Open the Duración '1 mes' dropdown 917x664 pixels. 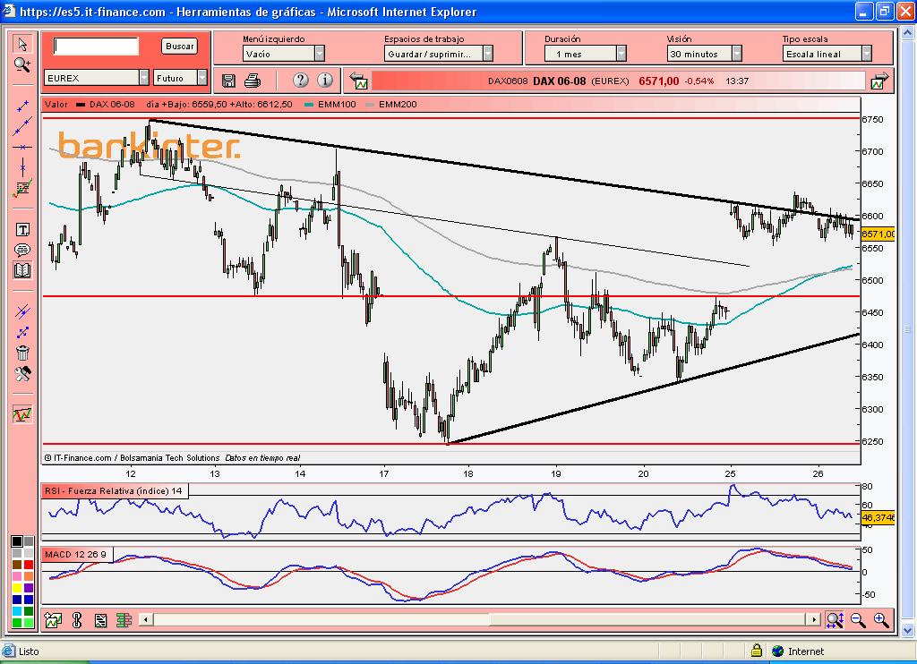[621, 54]
